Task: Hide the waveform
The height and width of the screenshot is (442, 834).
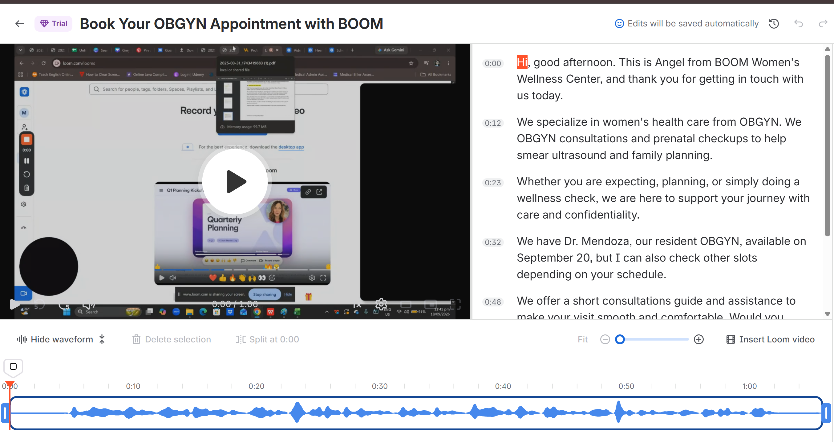Action: (x=55, y=339)
